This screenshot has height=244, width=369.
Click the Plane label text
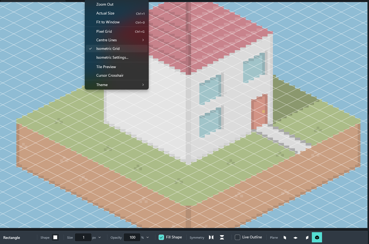pos(274,238)
